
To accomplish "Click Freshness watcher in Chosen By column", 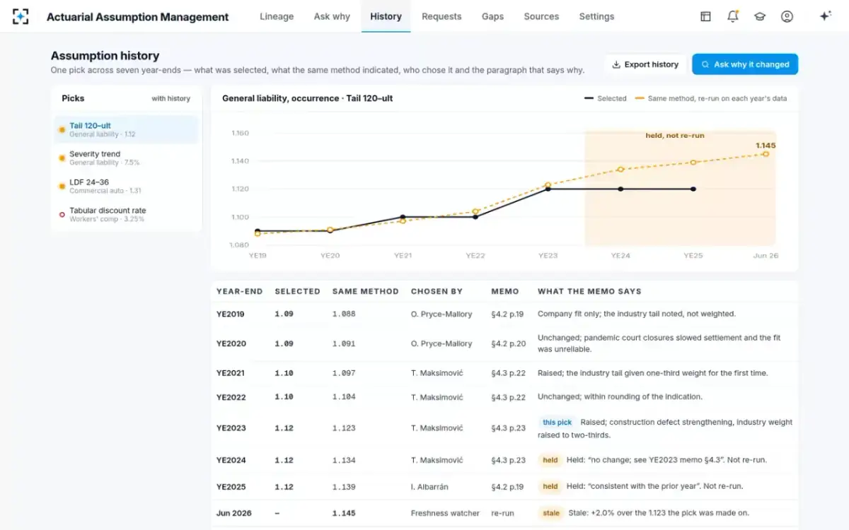I will pyautogui.click(x=445, y=513).
